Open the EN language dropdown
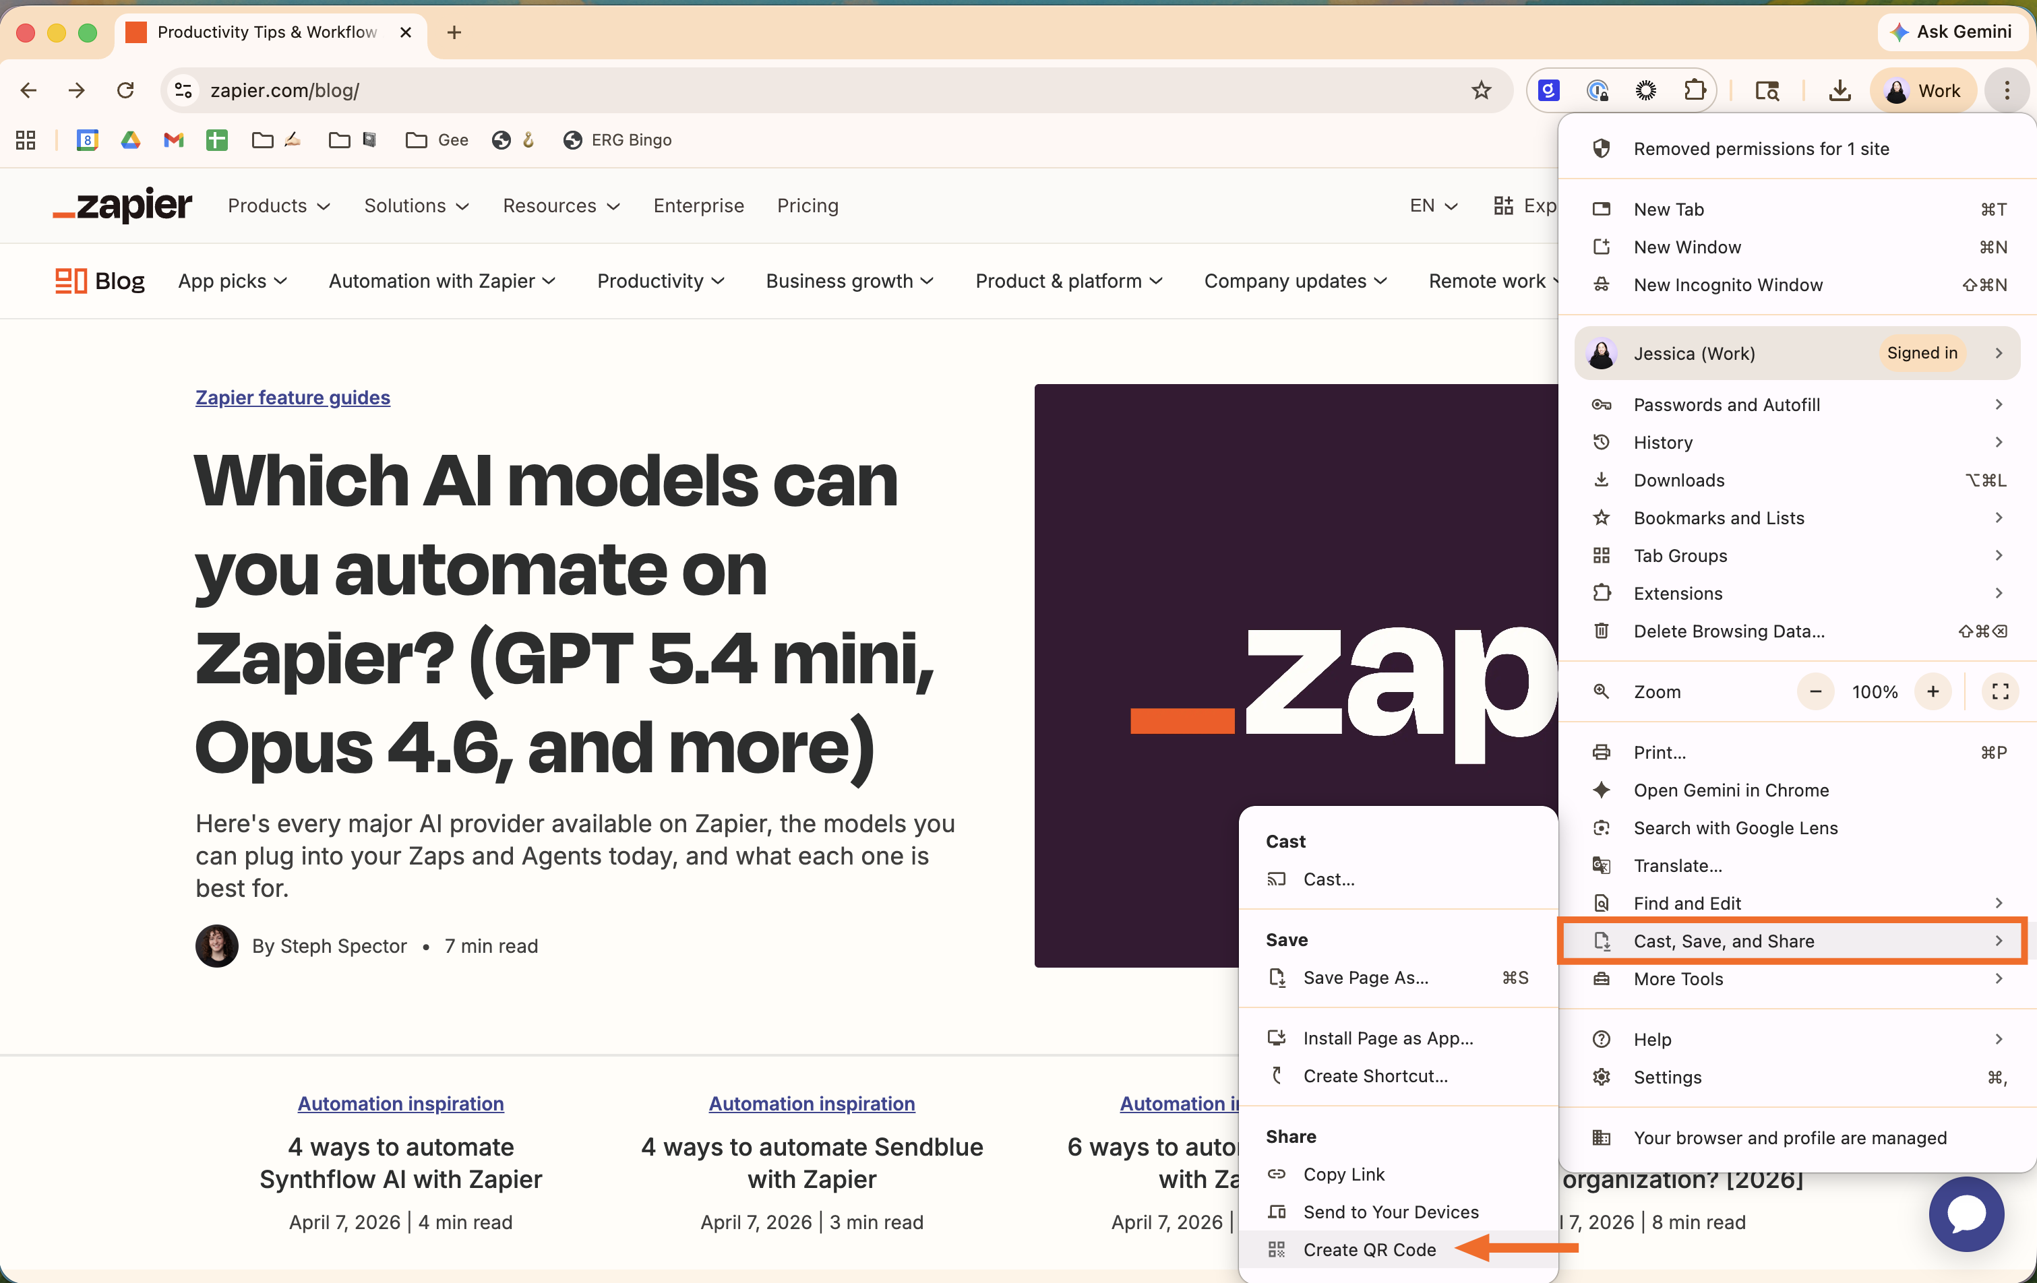 [x=1432, y=206]
